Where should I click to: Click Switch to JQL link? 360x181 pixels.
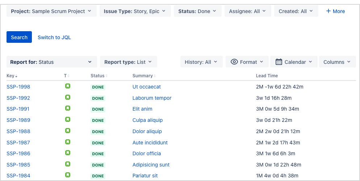click(54, 37)
